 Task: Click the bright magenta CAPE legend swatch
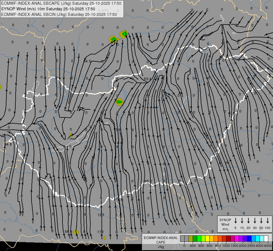click(237, 238)
